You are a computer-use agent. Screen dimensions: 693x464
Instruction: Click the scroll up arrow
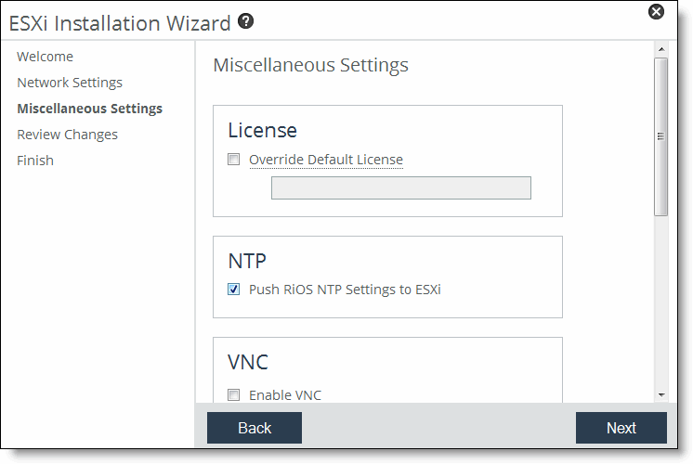(x=661, y=49)
